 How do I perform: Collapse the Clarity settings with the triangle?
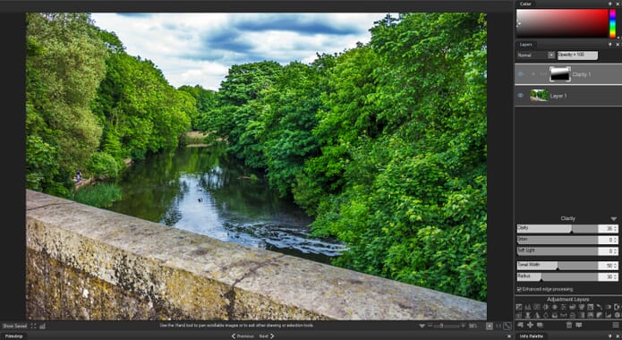(x=614, y=219)
